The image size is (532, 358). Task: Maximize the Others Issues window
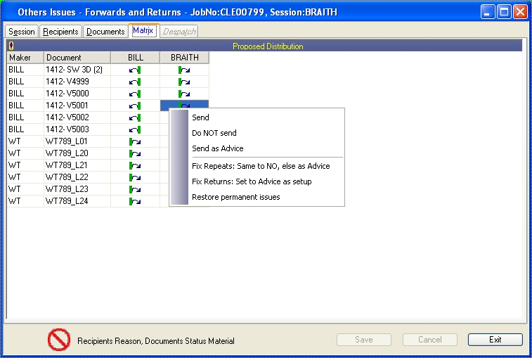point(504,12)
